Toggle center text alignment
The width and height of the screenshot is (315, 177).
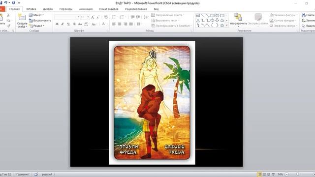tap(120, 24)
